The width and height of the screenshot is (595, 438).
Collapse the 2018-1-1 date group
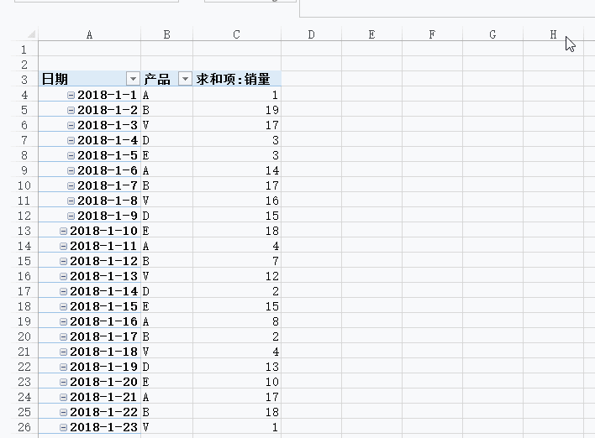71,95
